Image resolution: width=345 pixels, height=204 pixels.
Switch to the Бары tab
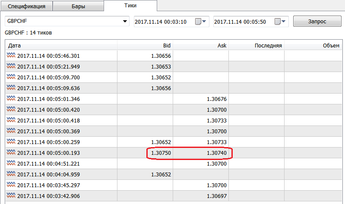(x=78, y=6)
